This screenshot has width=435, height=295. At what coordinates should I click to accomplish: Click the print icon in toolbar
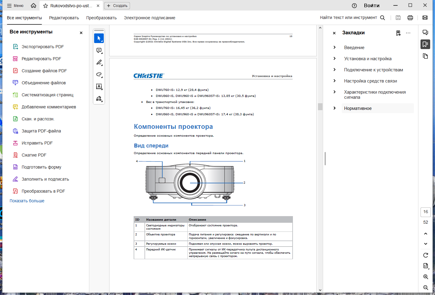(x=410, y=18)
